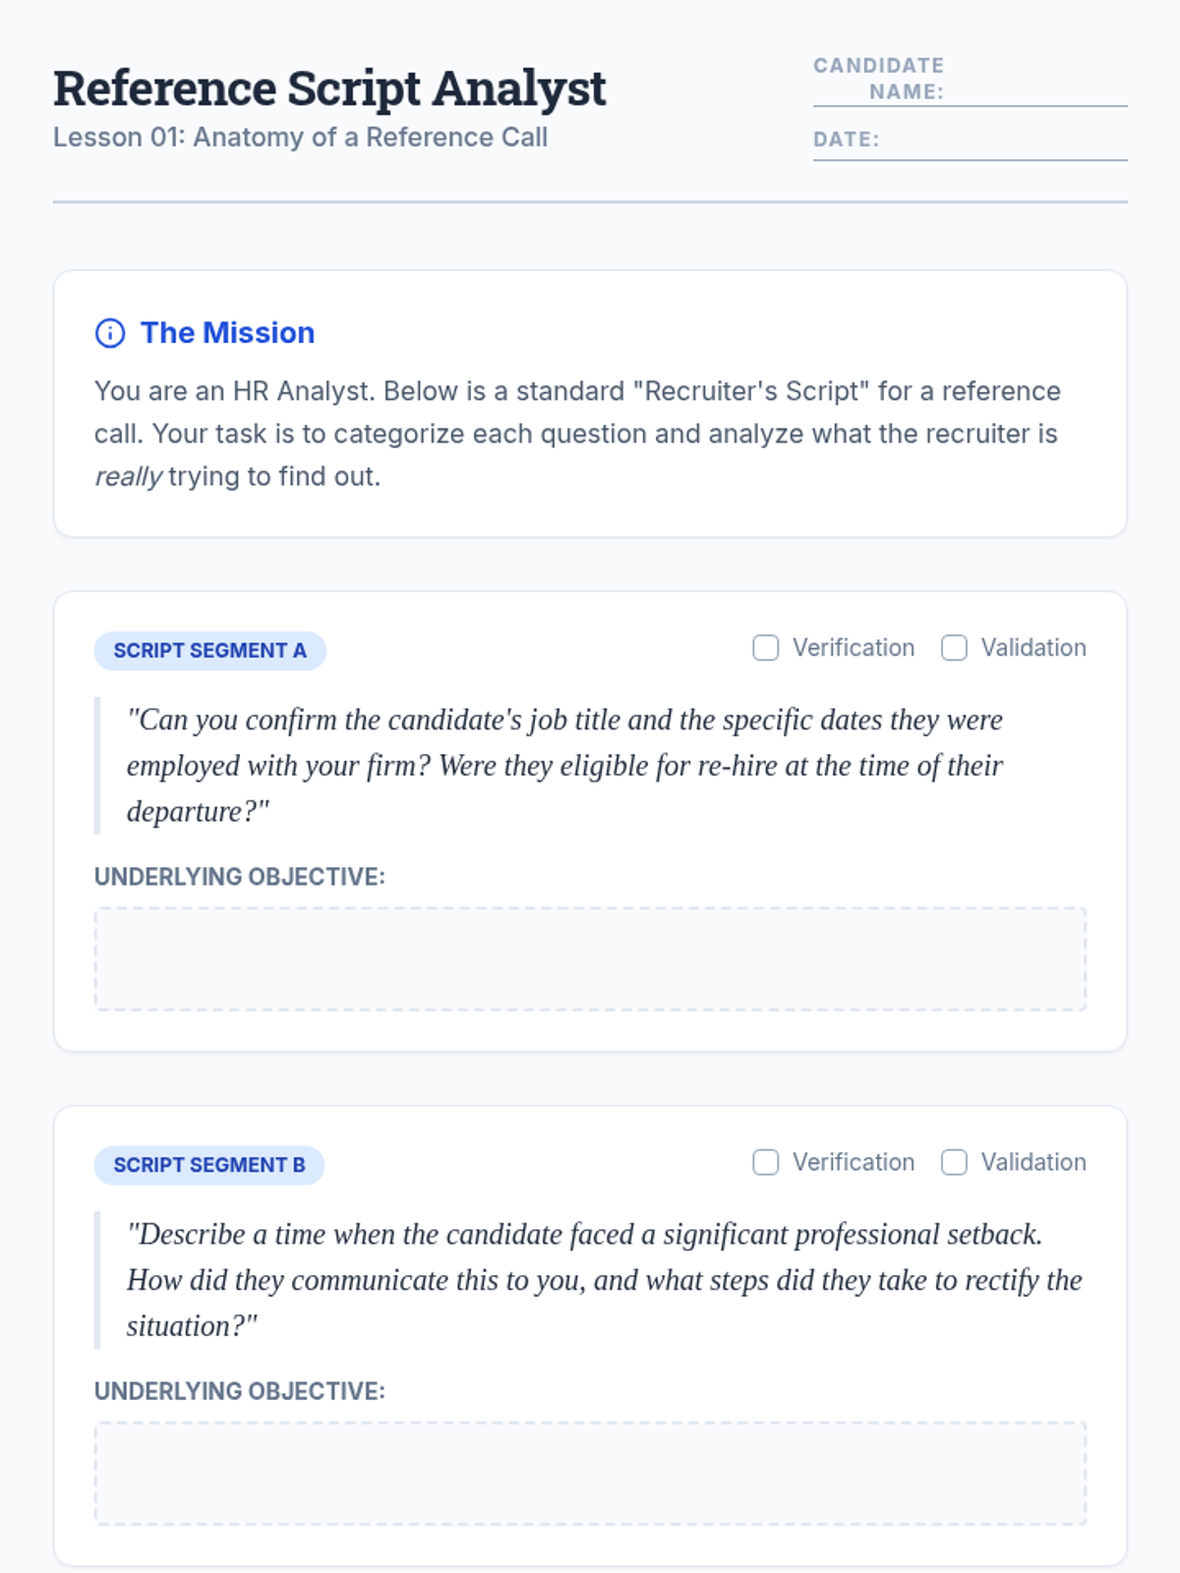Click the Validation label in Segment B
Viewport: 1180px width, 1573px height.
(x=1033, y=1162)
